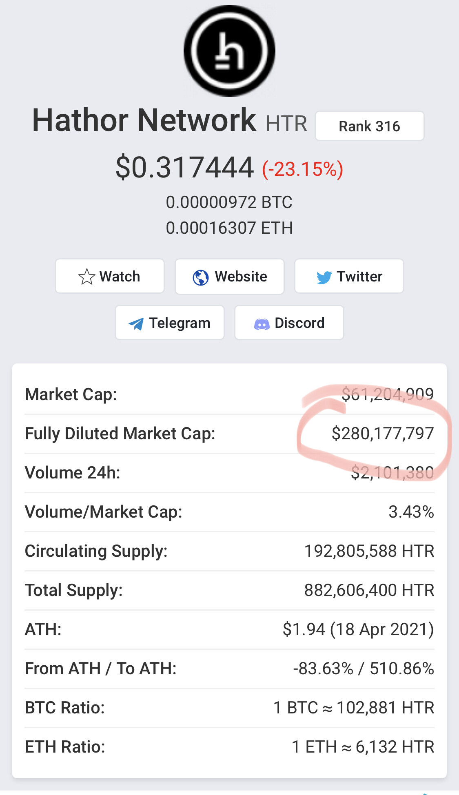Click the BTC Ratio value
459x795 pixels.
(354, 708)
